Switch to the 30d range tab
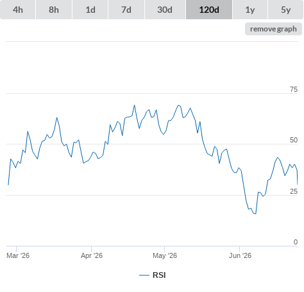The image size is (304, 292). coord(165,10)
